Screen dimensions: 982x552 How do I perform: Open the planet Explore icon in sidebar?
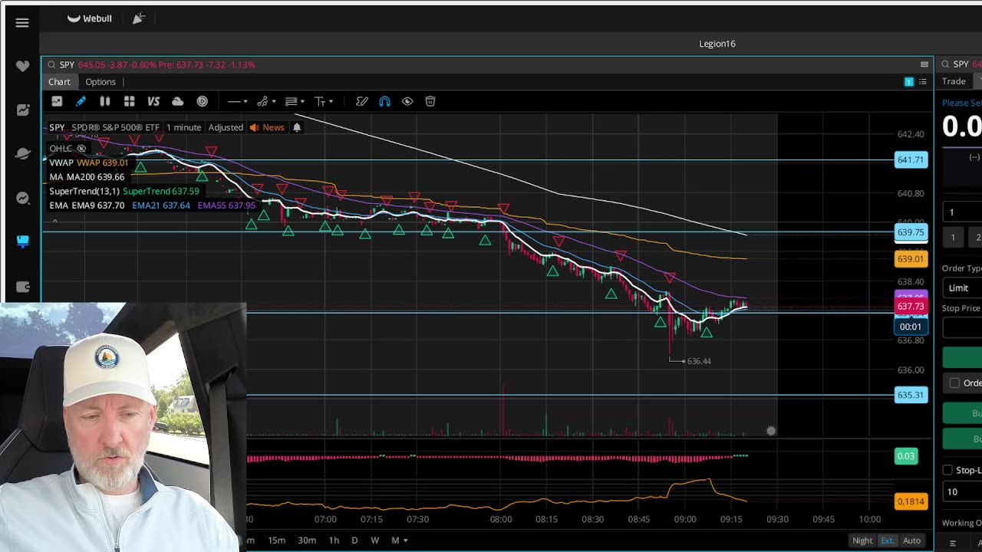click(22, 154)
